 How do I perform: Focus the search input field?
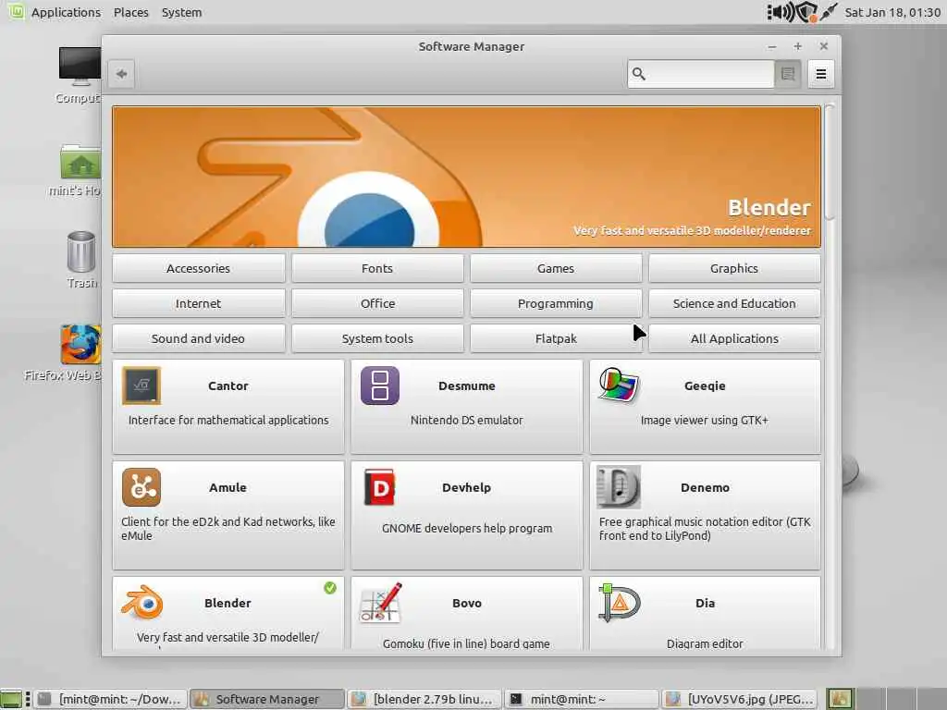pyautogui.click(x=701, y=74)
